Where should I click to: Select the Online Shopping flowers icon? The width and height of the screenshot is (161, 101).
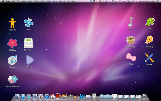pyautogui.click(x=13, y=79)
